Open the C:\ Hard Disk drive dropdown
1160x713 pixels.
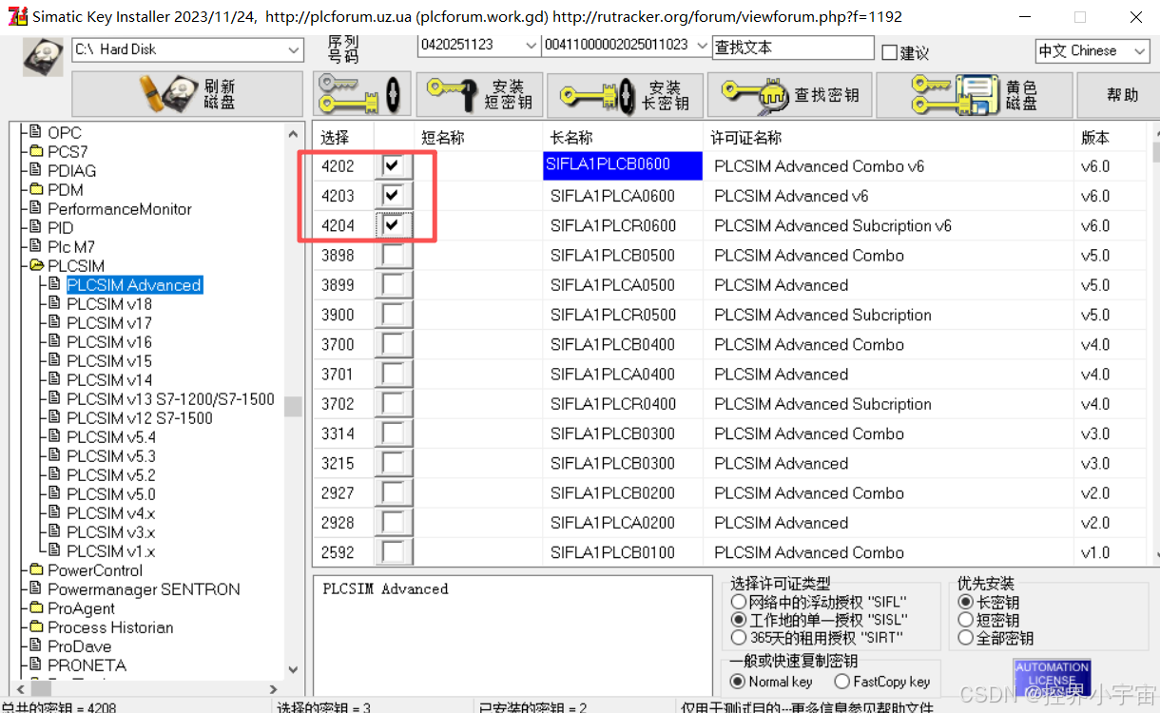(293, 49)
